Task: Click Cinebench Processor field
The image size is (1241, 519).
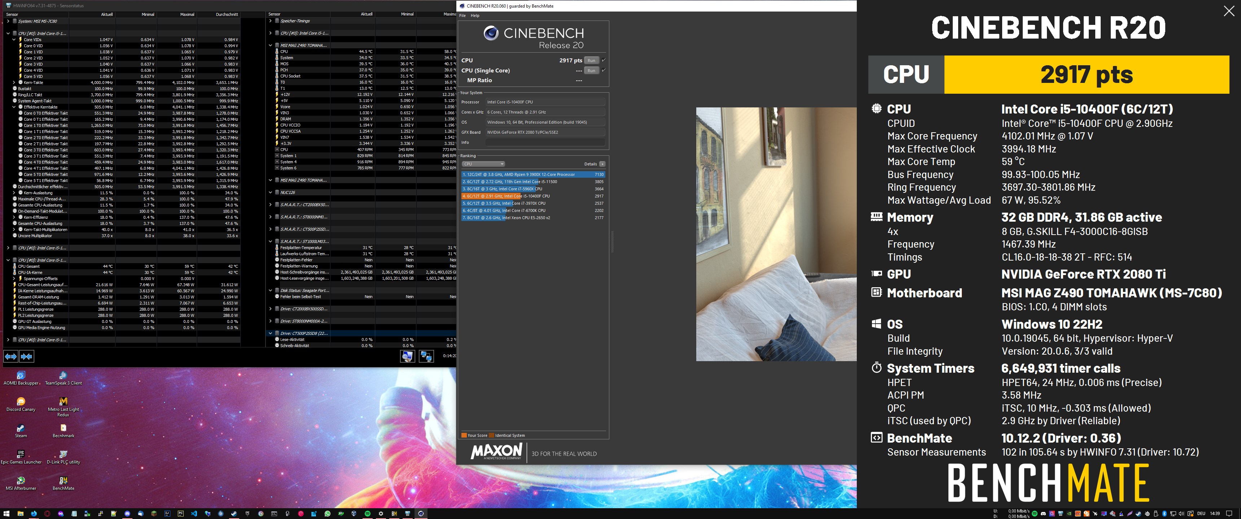Action: [545, 102]
